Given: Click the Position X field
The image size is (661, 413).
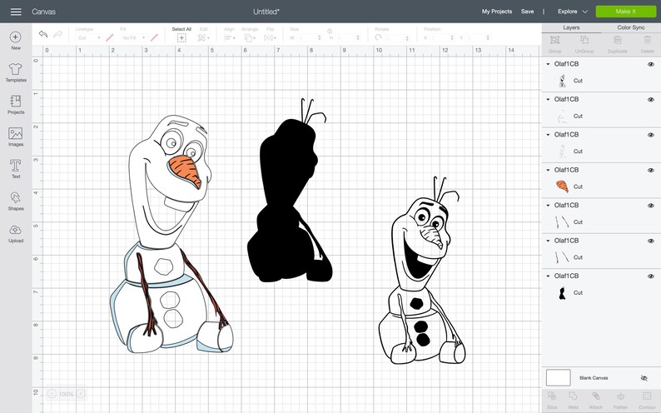Looking at the screenshot, I should (x=442, y=38).
